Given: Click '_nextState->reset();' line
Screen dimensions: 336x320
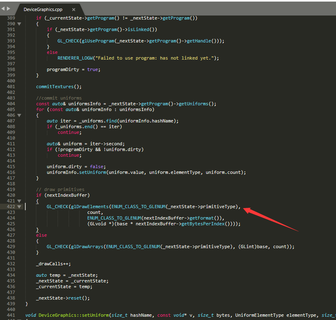Looking at the screenshot, I should pyautogui.click(x=63, y=298).
